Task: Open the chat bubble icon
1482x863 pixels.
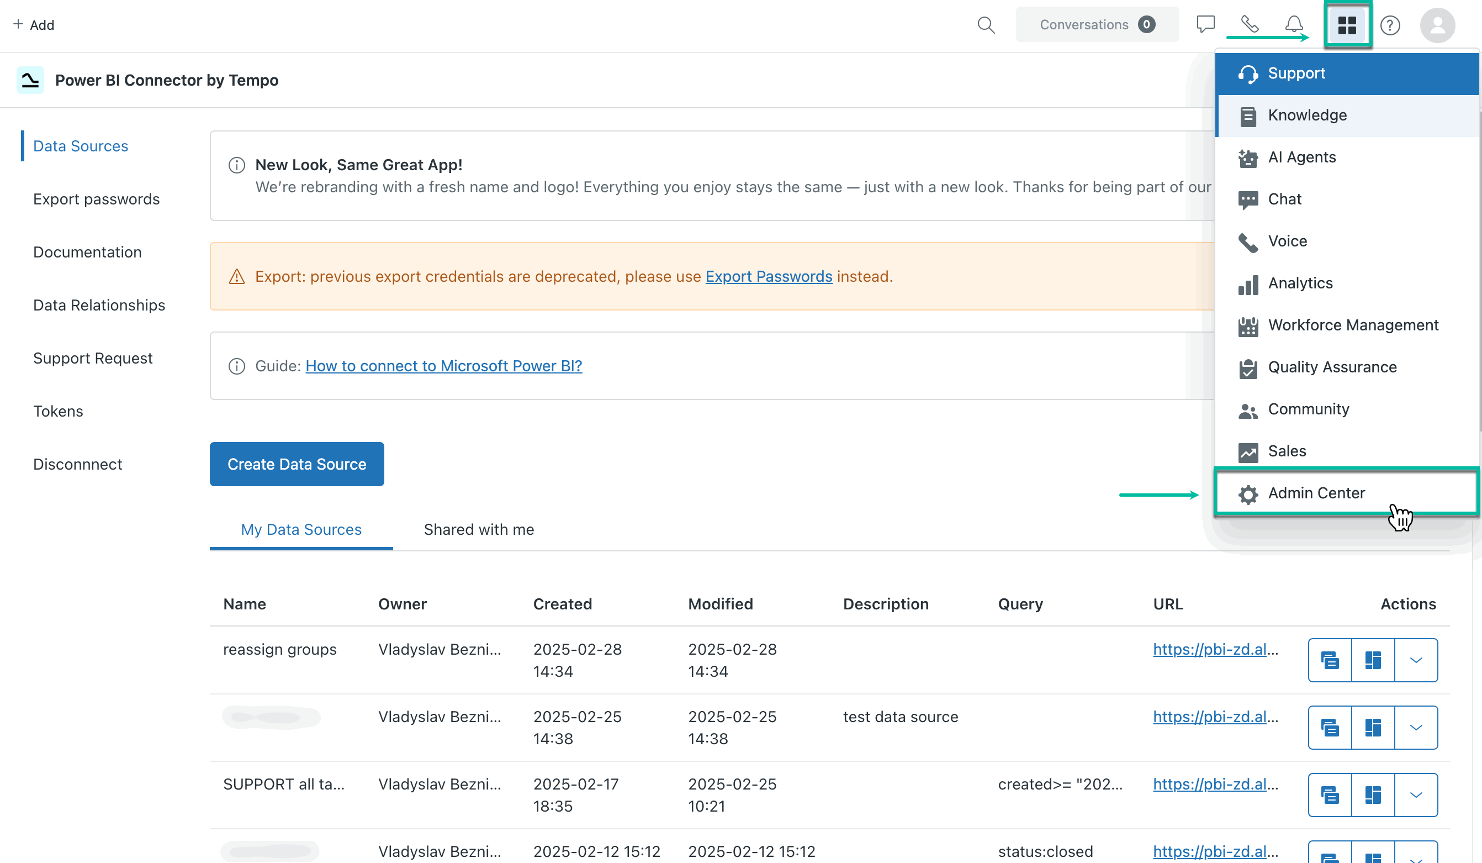Action: click(x=1205, y=24)
